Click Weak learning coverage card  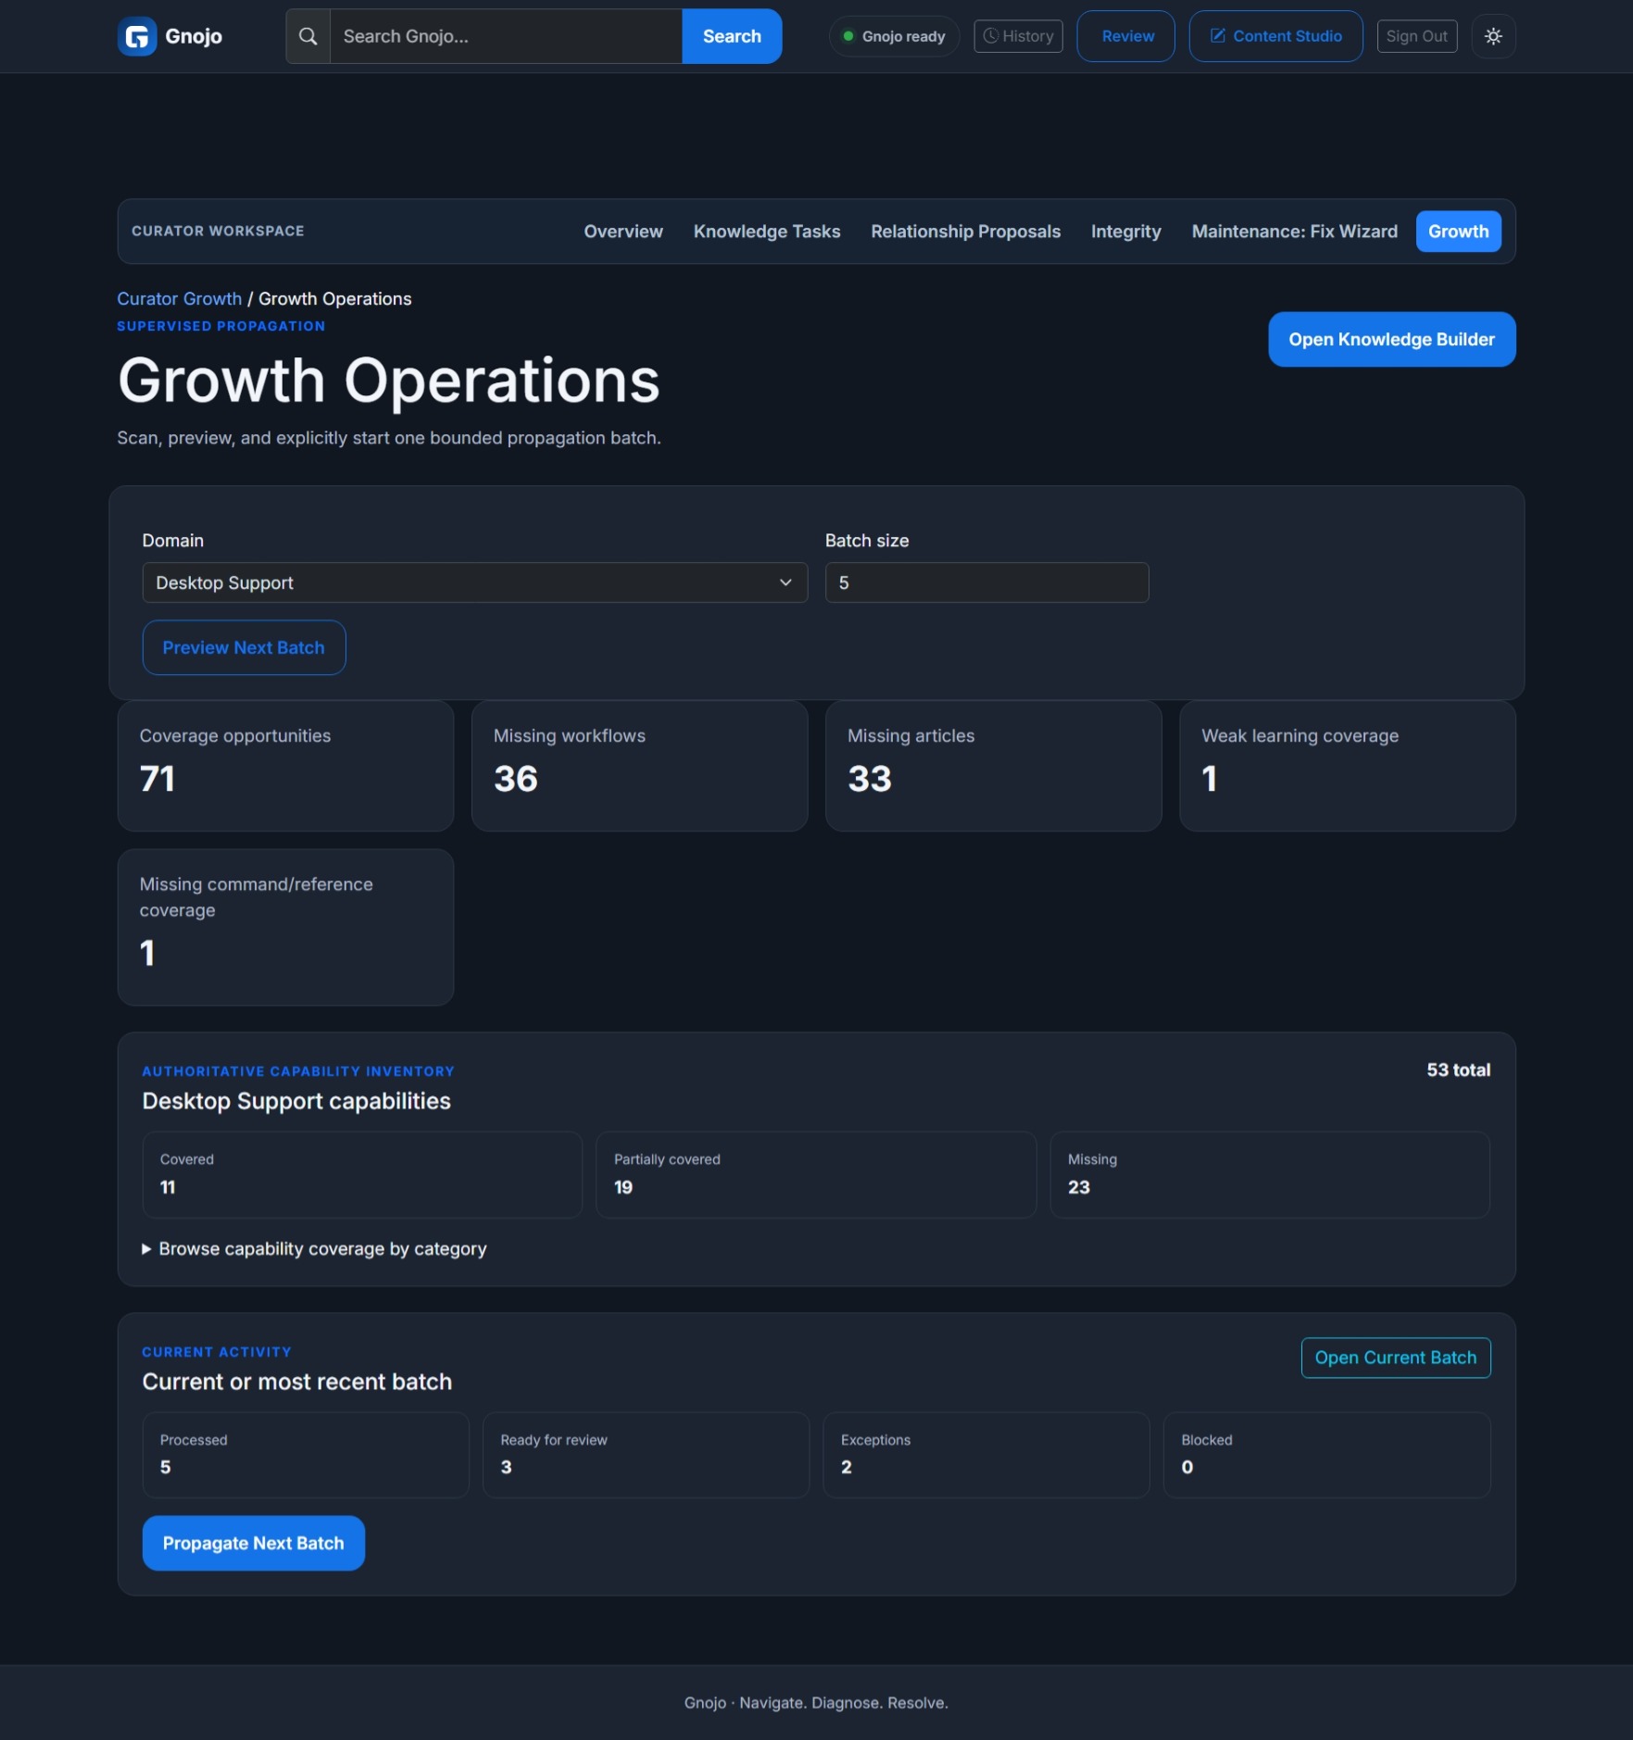click(x=1347, y=766)
